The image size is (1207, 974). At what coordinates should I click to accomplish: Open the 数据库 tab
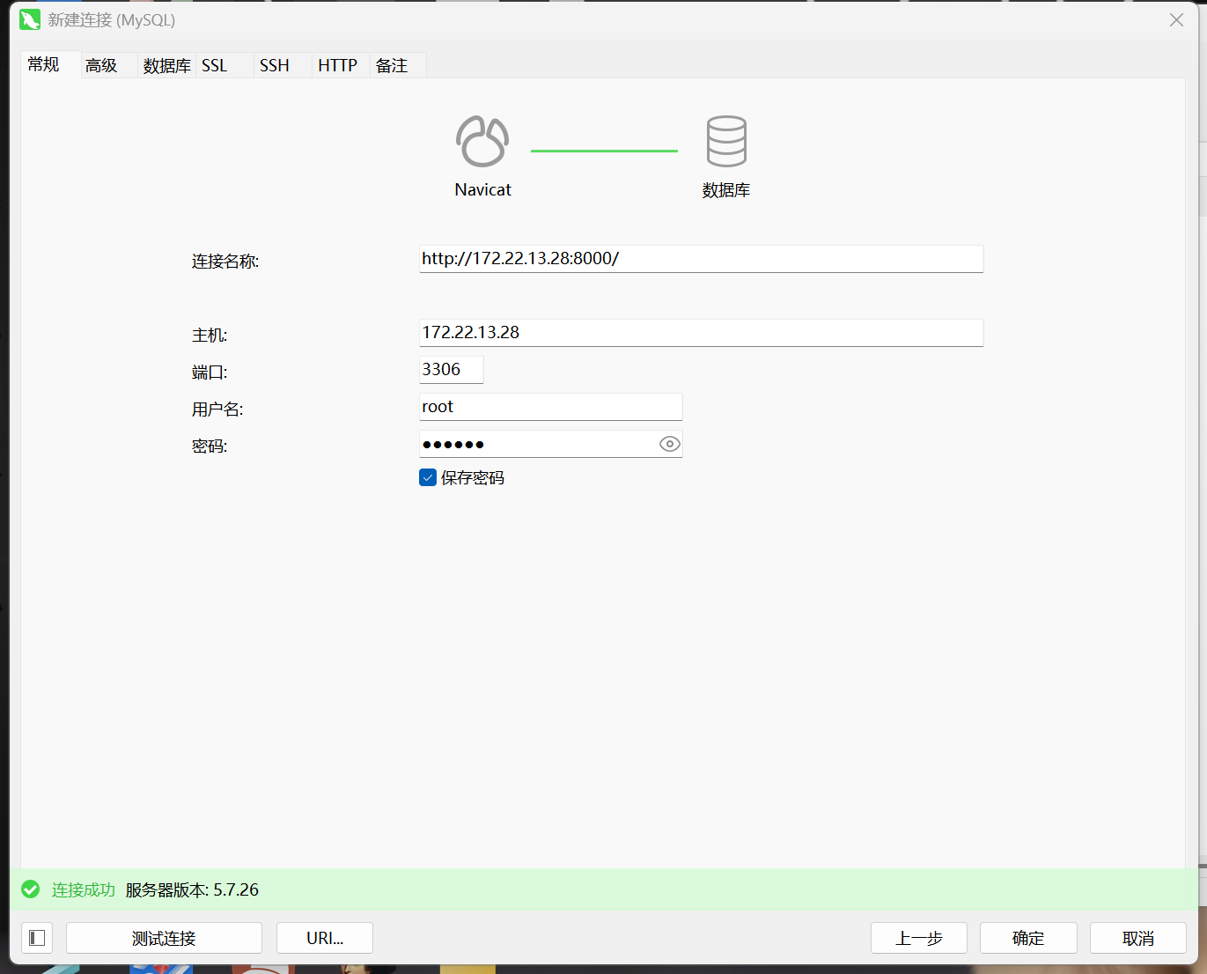(166, 65)
